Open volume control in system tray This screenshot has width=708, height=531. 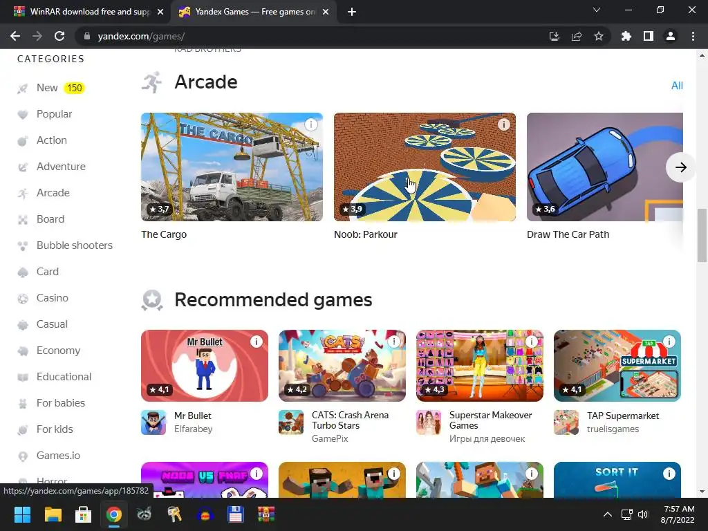point(643,514)
